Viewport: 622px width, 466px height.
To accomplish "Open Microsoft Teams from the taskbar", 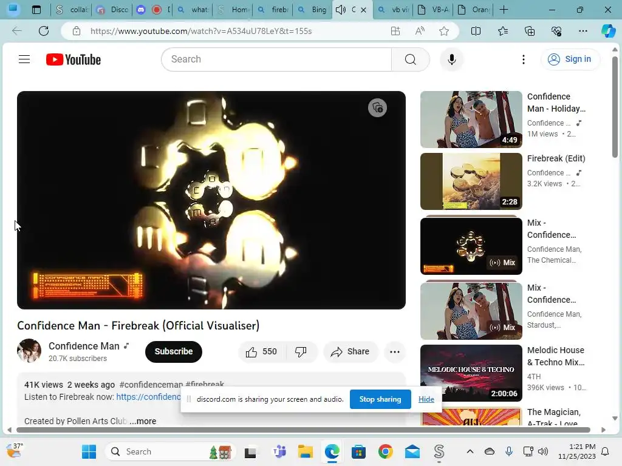I will coord(279,451).
